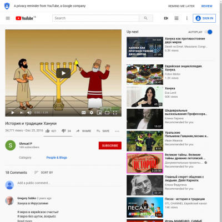Screen dimensions: 222x222
Task: Open the Dale Carnegie video thumbnail 23:31
Action: pos(145,185)
